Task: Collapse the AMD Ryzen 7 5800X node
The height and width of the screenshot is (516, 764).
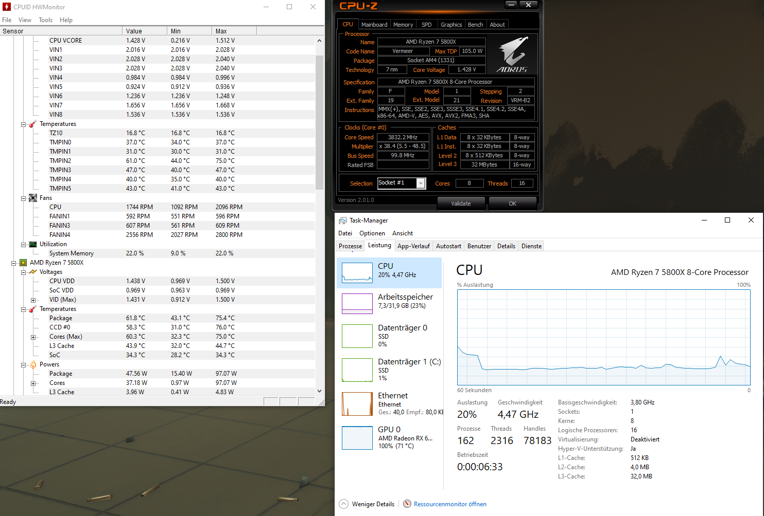Action: click(13, 263)
